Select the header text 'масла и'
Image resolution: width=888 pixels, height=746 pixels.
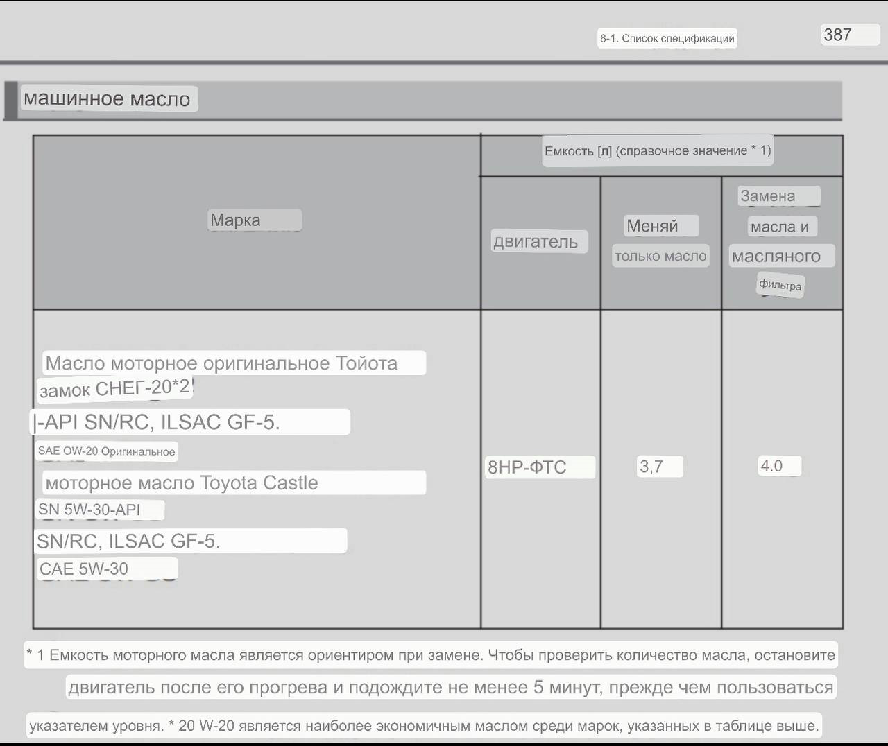tap(780, 227)
